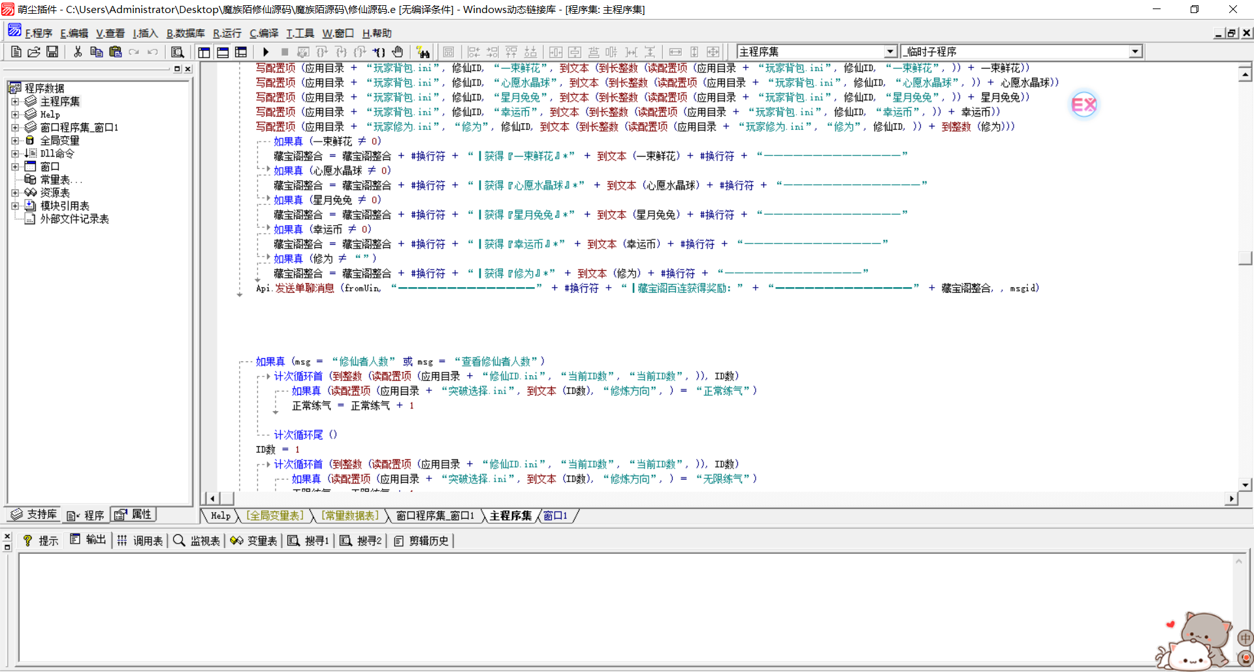Click the code editor vertical scrollbar thumb
The width and height of the screenshot is (1254, 672).
coord(1245,258)
